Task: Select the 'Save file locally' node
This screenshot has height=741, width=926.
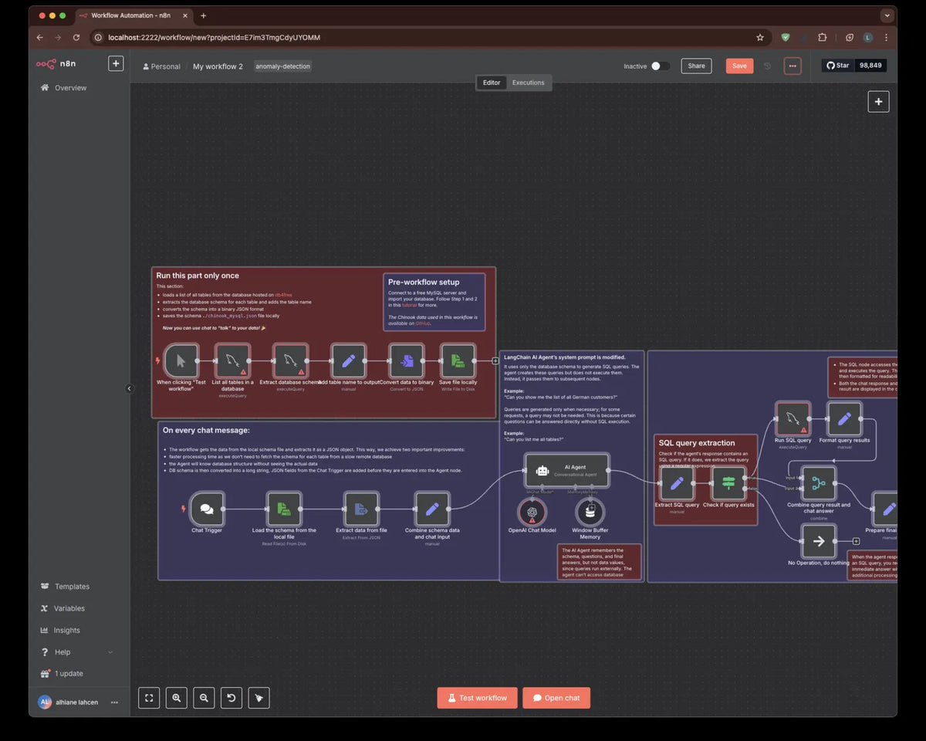Action: (x=458, y=360)
